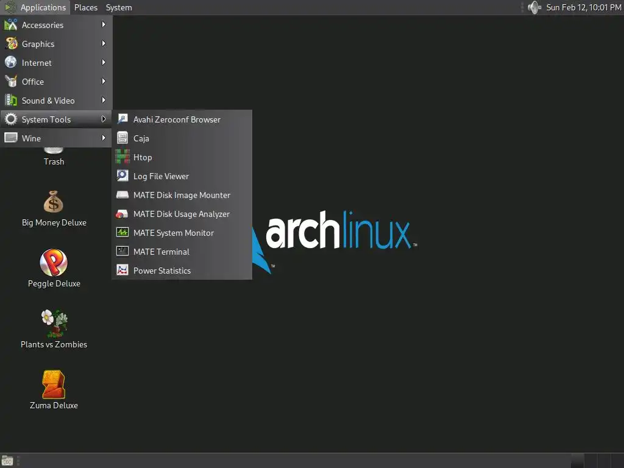Open the Applications menu label
Screen dimensions: 624x468
coord(43,7)
